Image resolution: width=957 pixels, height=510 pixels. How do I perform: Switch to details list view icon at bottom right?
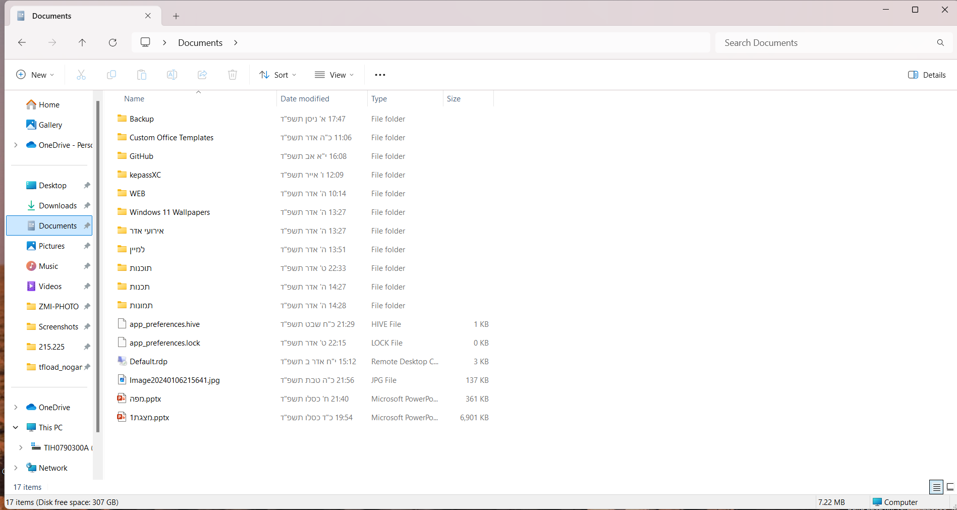(x=936, y=487)
